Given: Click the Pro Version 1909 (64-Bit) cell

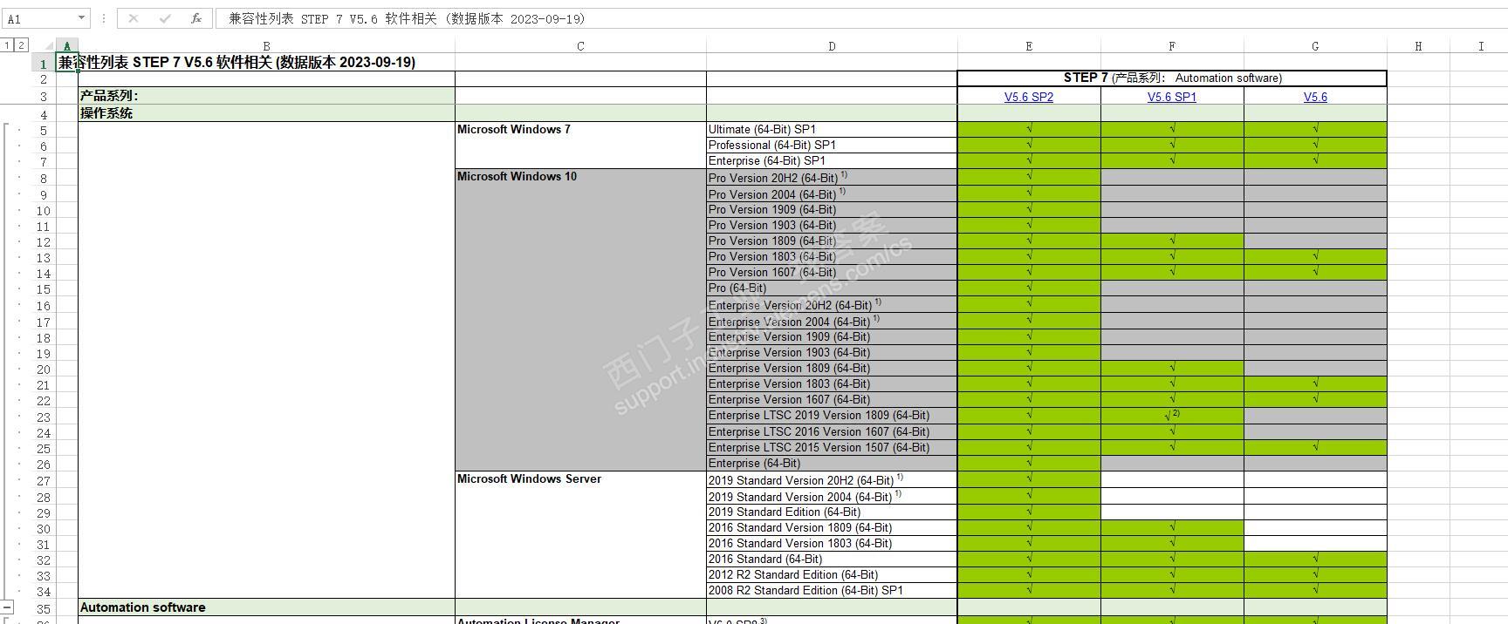Looking at the screenshot, I should tap(832, 210).
